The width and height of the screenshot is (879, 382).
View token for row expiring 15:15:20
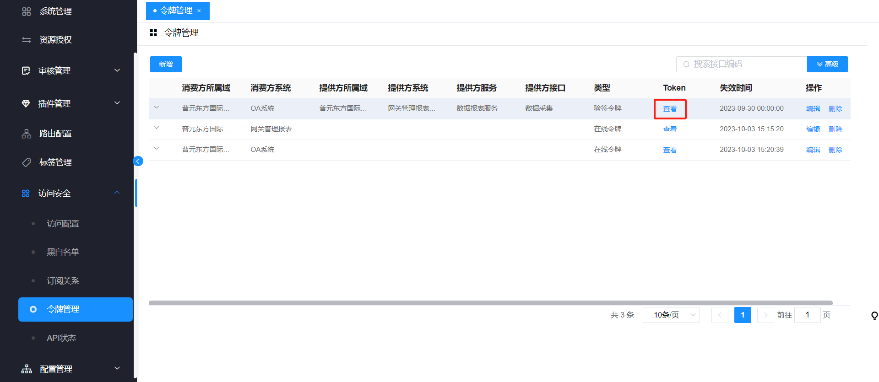coord(670,129)
